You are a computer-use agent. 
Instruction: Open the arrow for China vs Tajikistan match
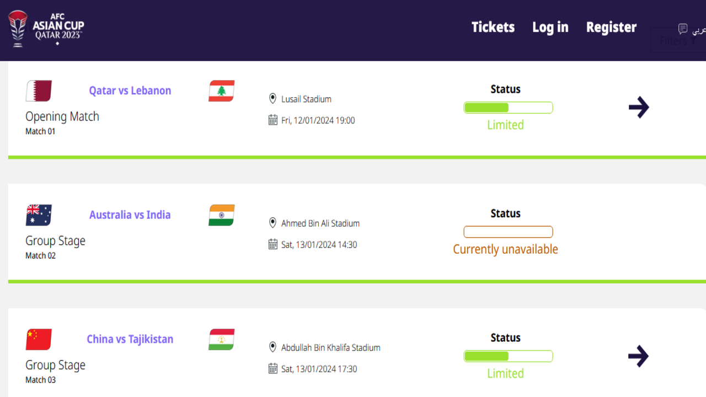pyautogui.click(x=639, y=356)
